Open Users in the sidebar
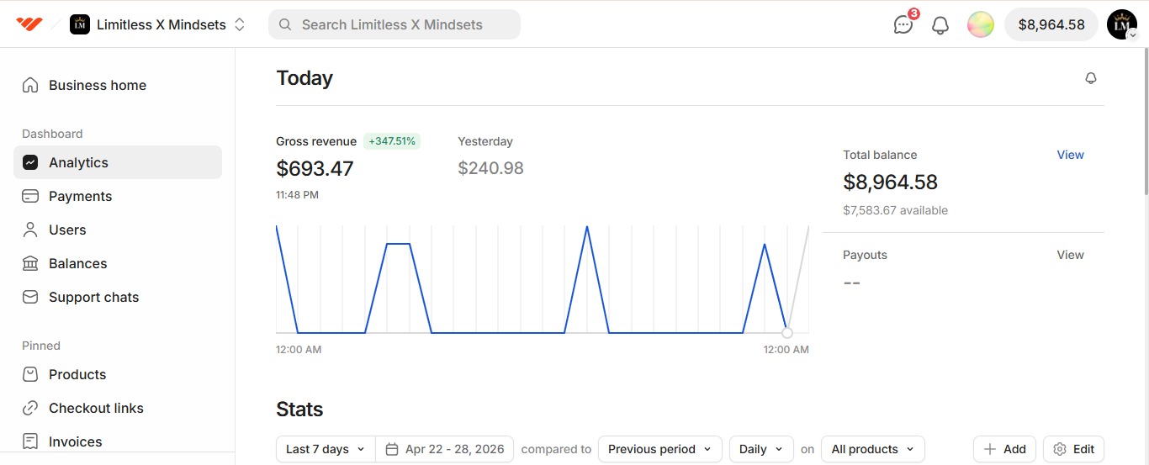 coord(118,230)
